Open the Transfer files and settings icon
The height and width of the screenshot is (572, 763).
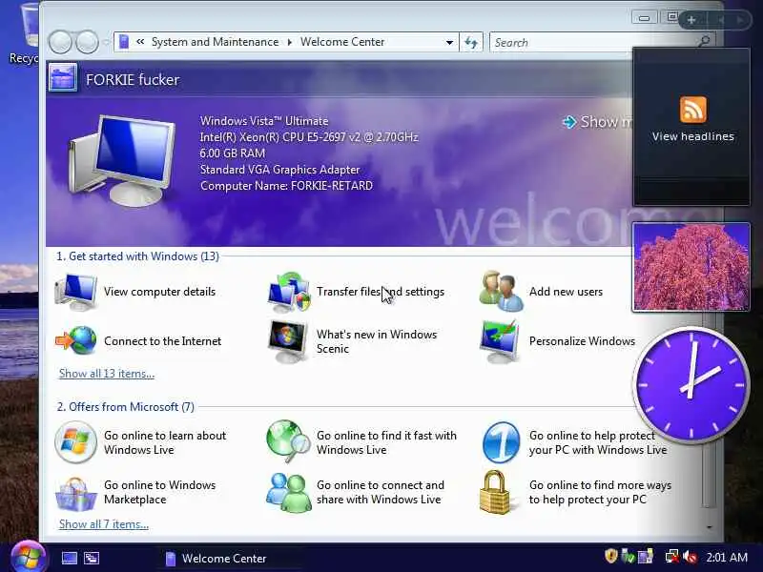[289, 292]
